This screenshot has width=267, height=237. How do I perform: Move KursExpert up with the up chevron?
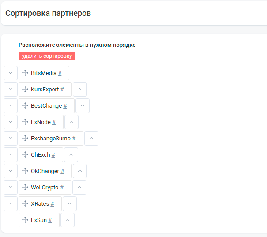coord(80,90)
